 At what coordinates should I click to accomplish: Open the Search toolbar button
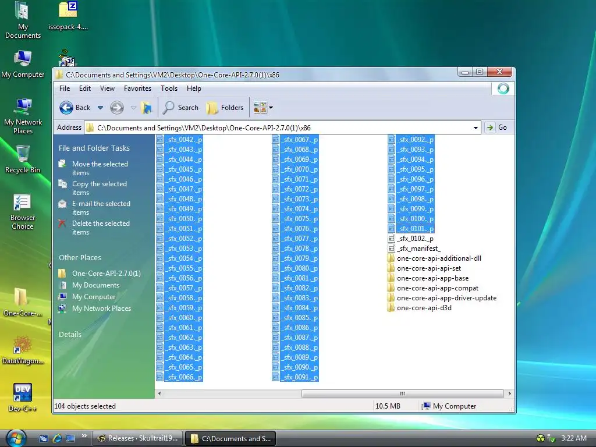[x=180, y=108]
